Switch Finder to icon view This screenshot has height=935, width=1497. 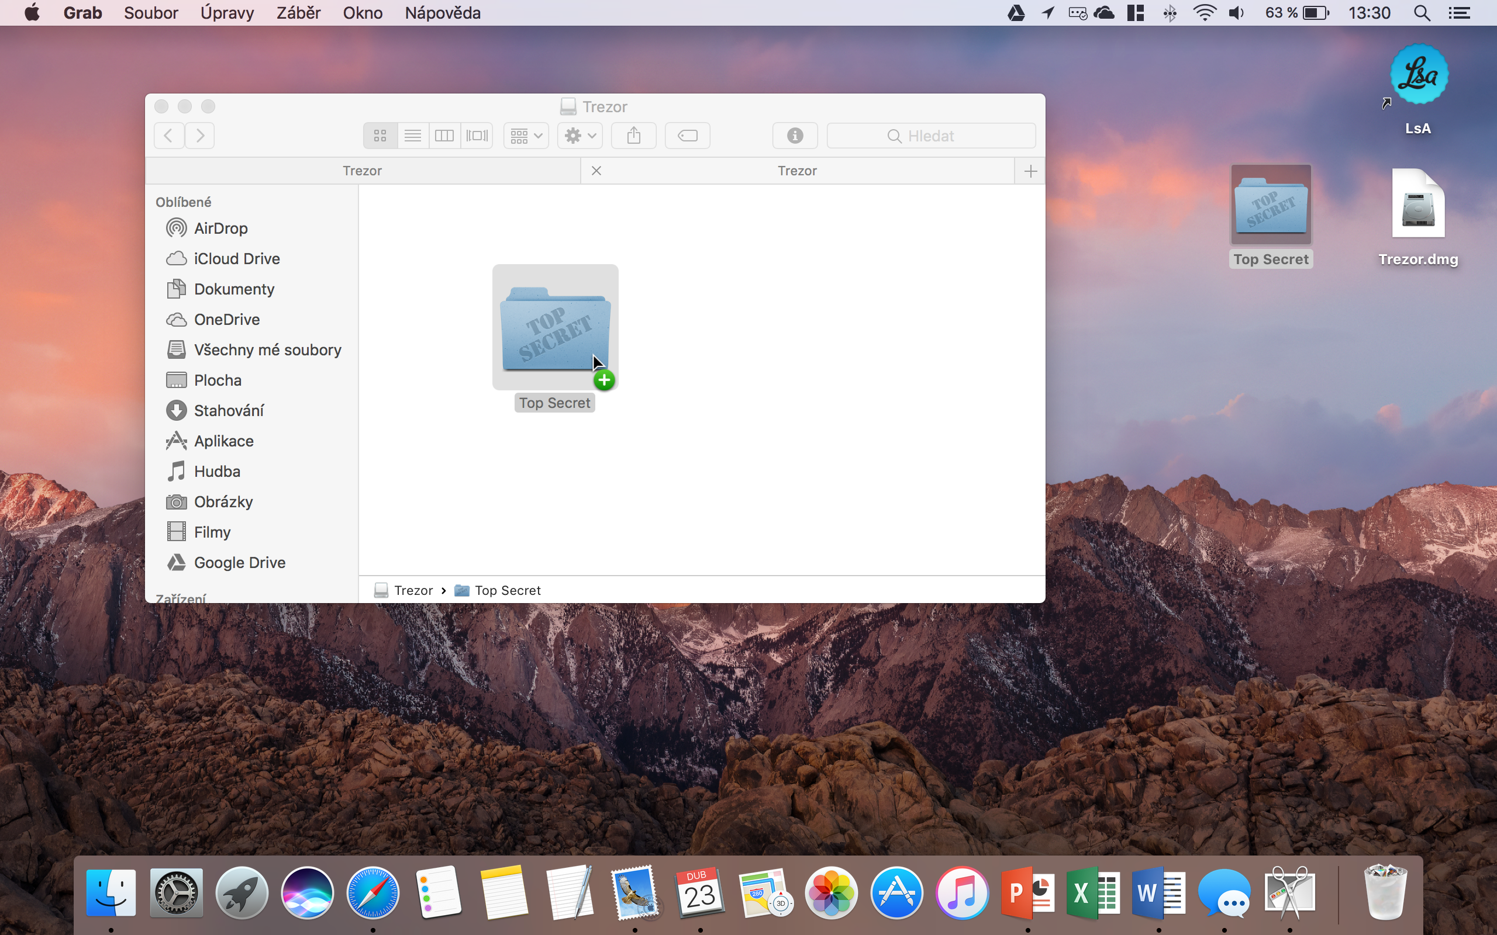pyautogui.click(x=380, y=136)
